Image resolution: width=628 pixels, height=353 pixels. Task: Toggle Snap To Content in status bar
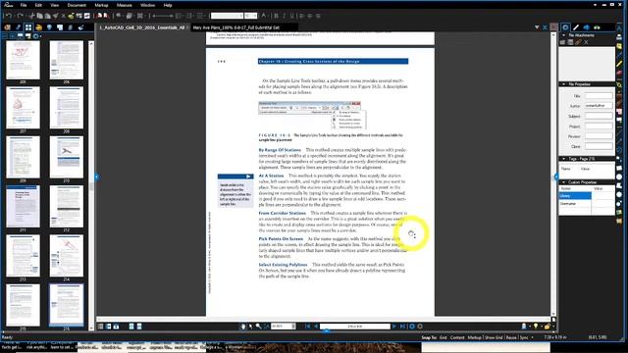pyautogui.click(x=457, y=337)
